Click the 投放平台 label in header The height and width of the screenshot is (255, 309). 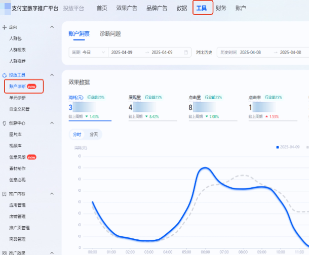point(73,9)
